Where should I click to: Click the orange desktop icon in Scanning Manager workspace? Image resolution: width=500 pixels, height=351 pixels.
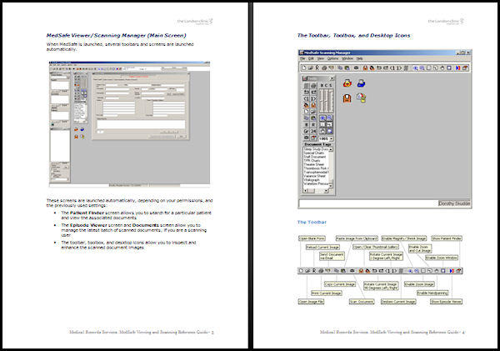click(347, 98)
